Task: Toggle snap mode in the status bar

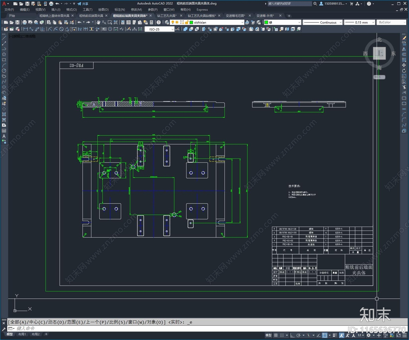Action: 282,335
